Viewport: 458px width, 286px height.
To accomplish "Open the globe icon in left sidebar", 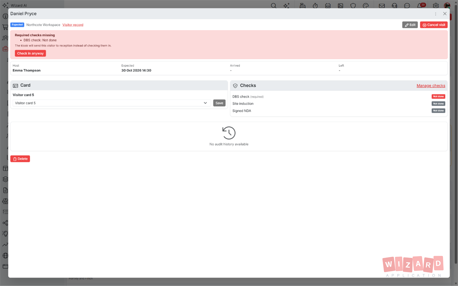I will [5, 256].
